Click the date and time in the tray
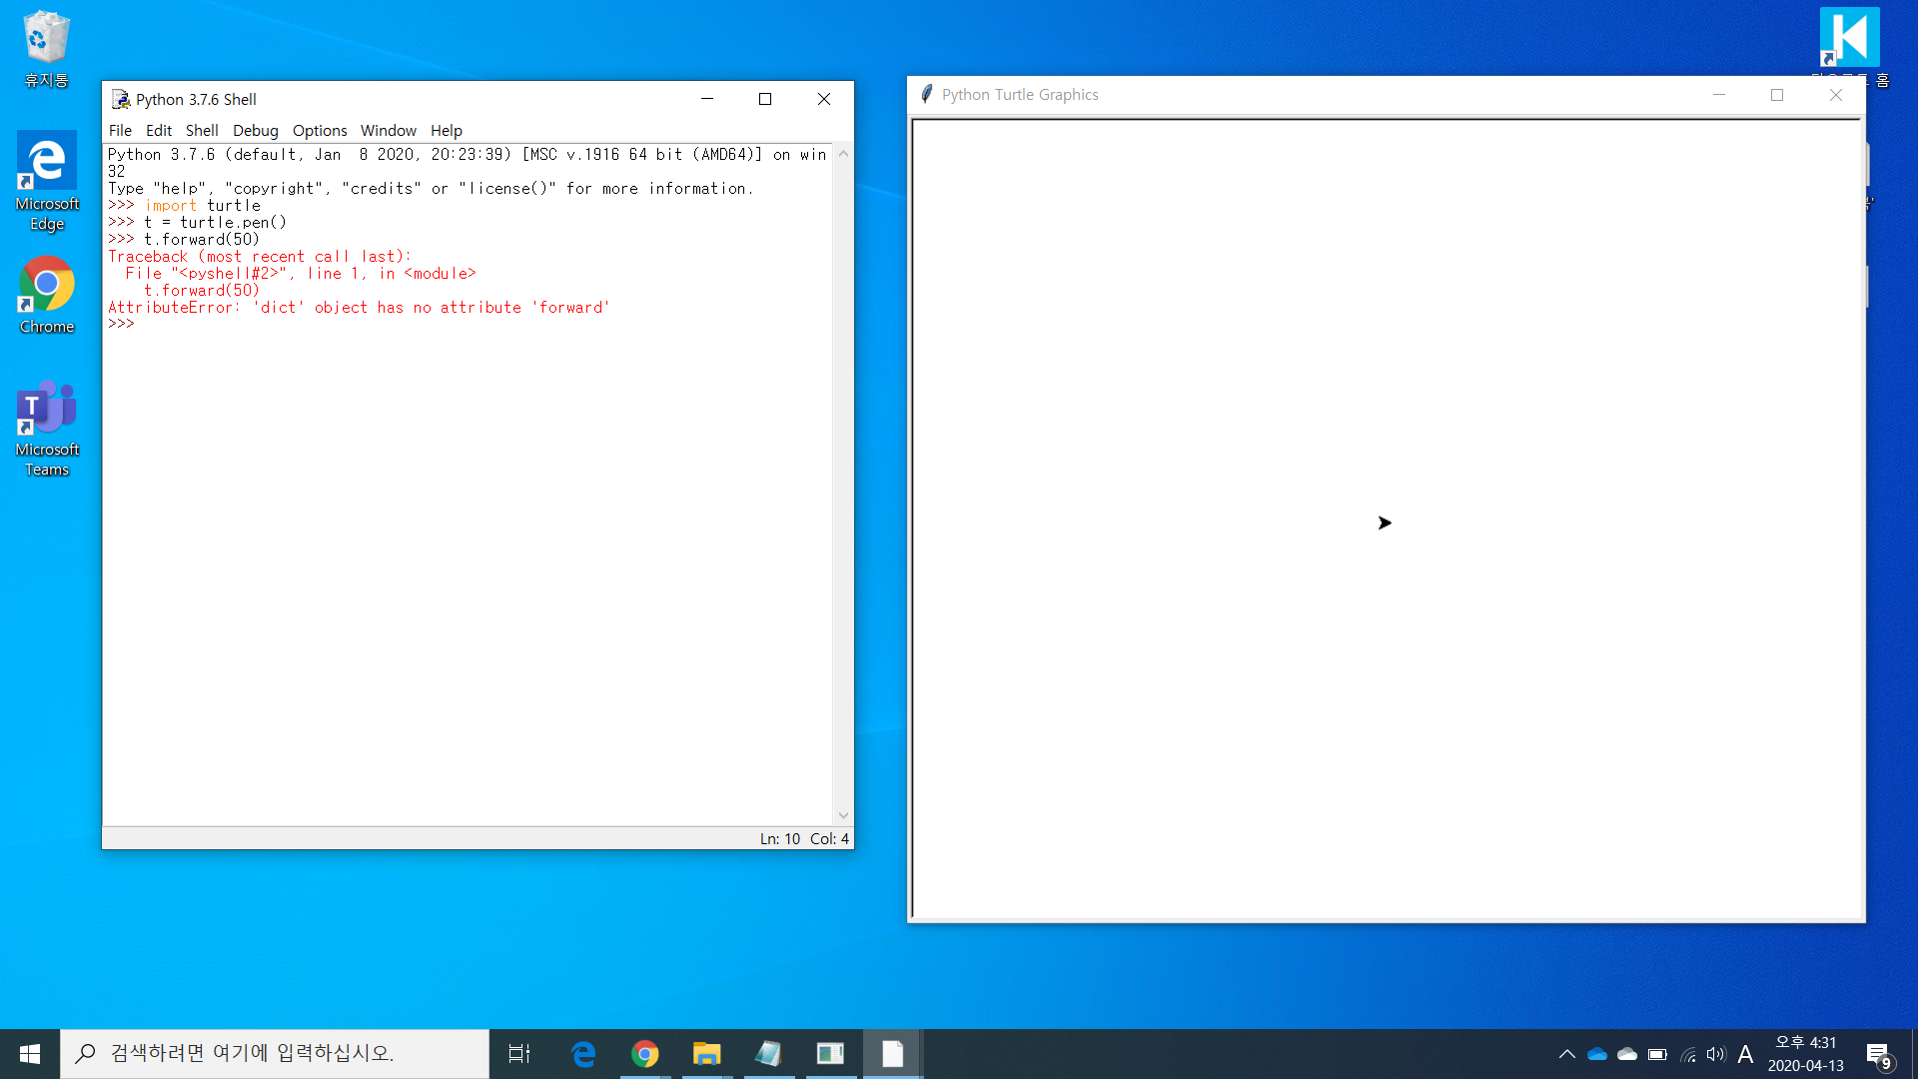The image size is (1918, 1079). 1806,1053
